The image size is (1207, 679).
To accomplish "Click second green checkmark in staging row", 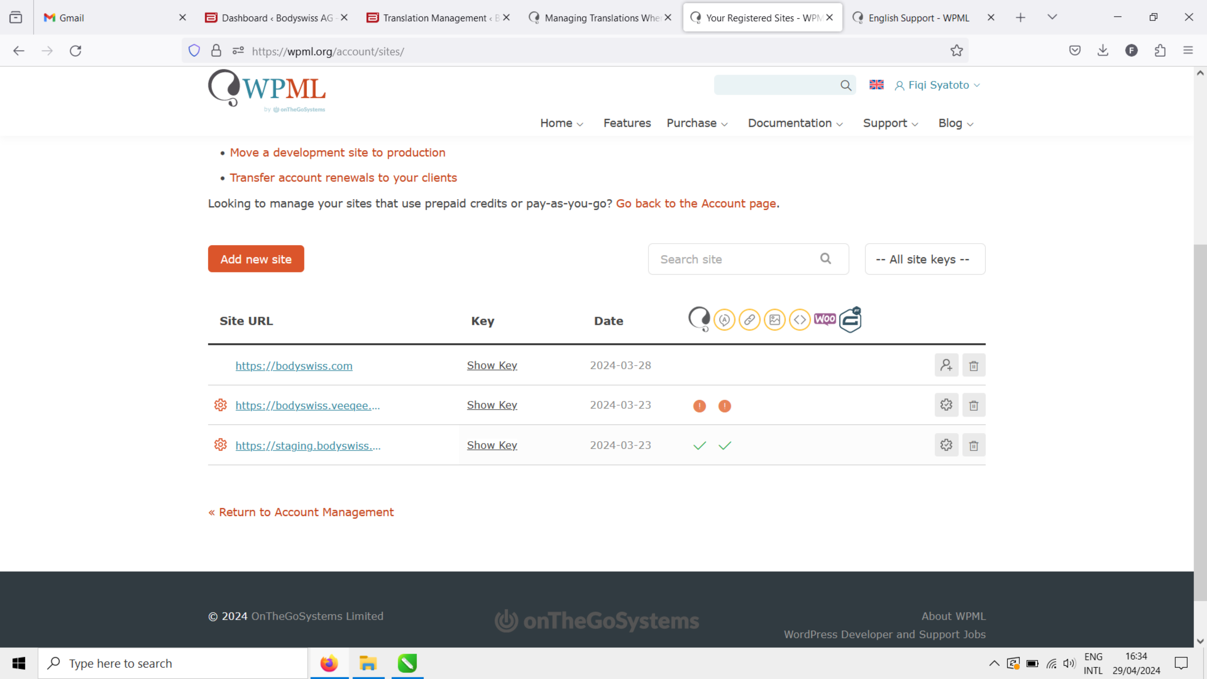I will 725,446.
